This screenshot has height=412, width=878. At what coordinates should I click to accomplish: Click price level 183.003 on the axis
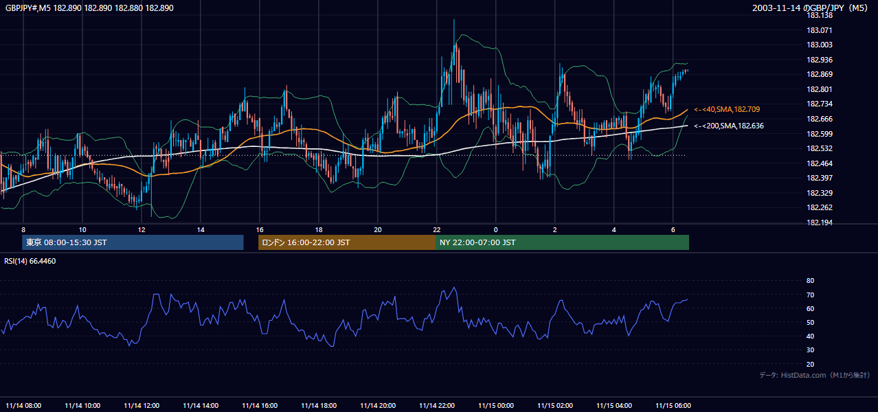tap(819, 45)
